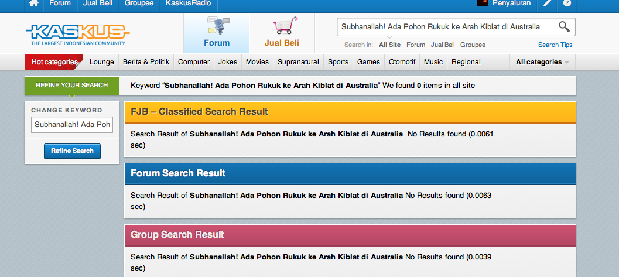This screenshot has width=619, height=277.
Task: Click the magnifying glass search icon
Action: (564, 27)
